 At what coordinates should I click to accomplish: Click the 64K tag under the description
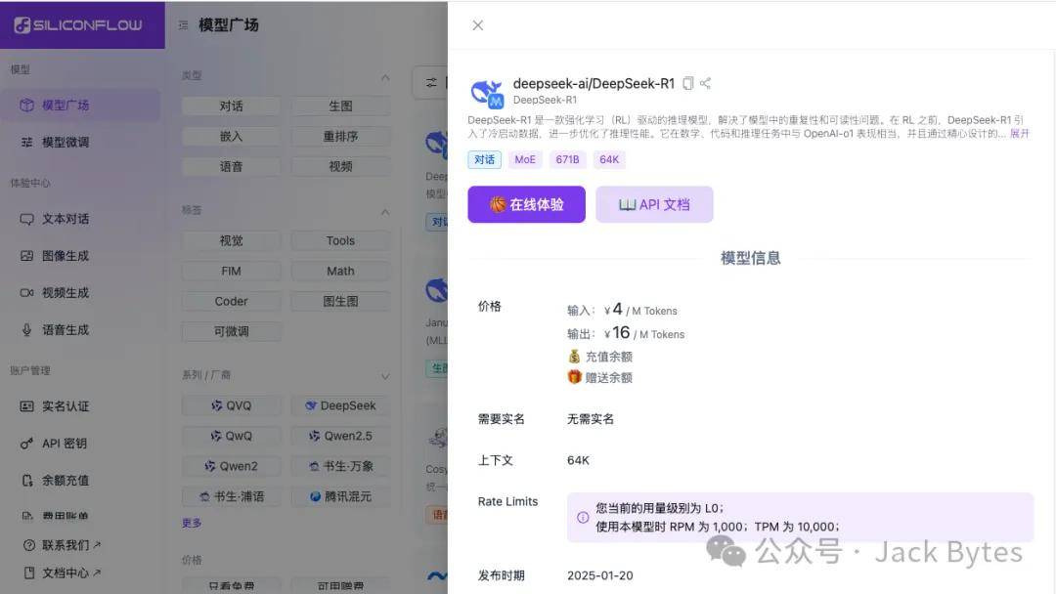tap(609, 159)
